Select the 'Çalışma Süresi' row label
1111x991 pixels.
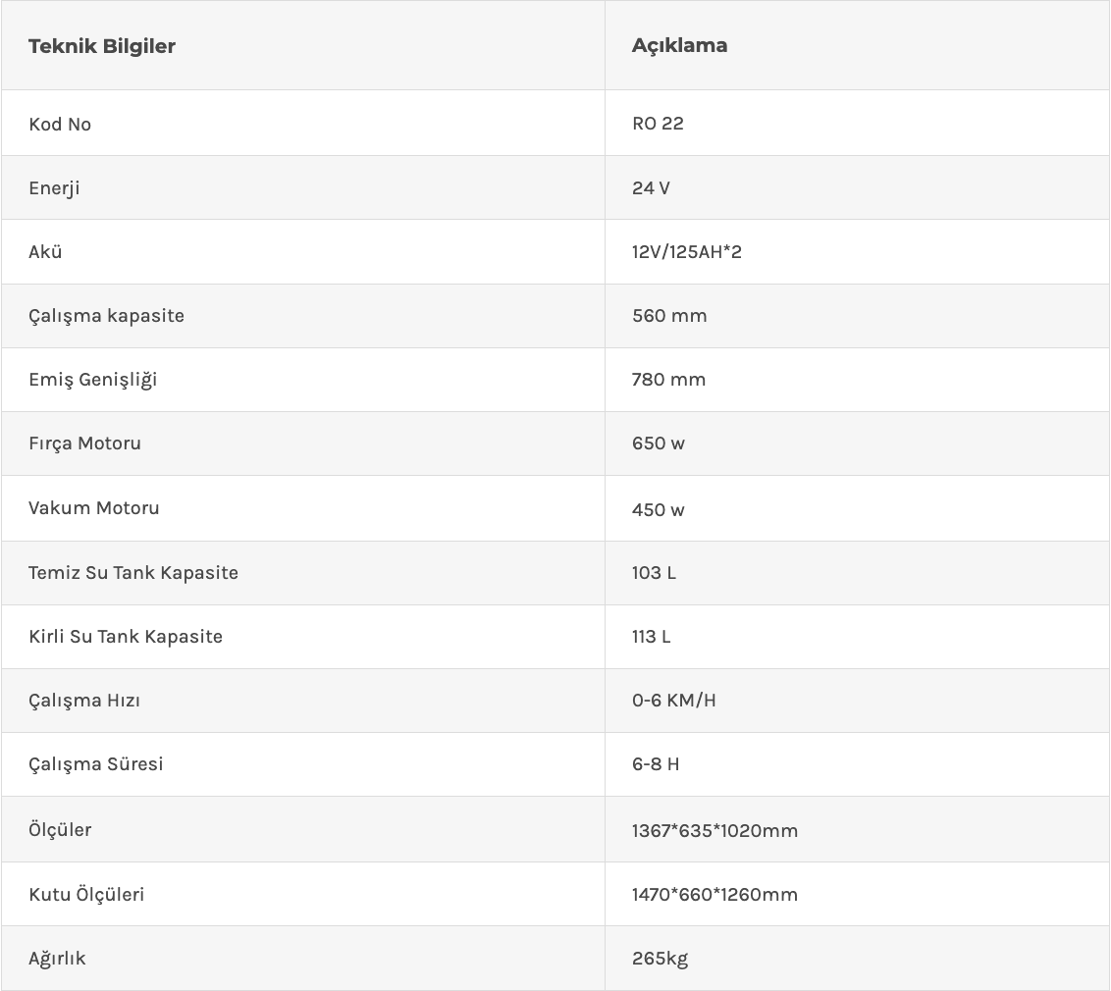coord(95,764)
